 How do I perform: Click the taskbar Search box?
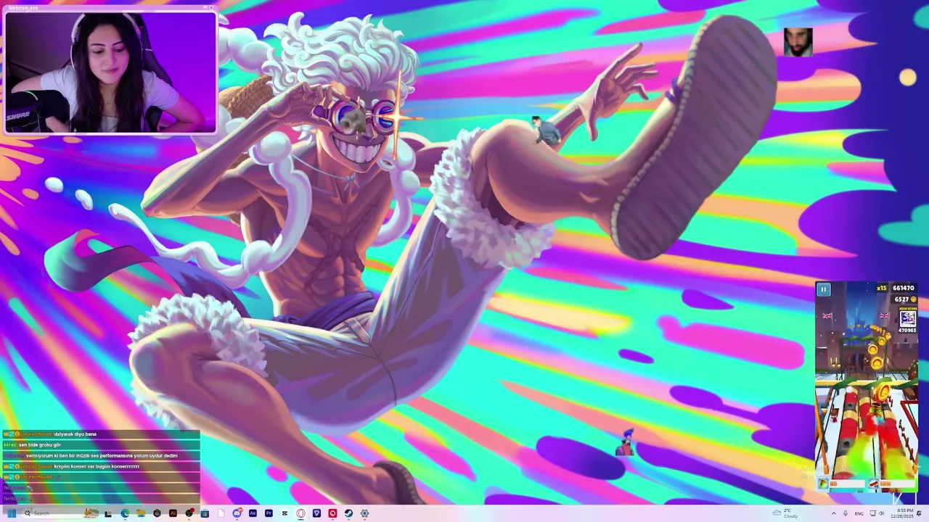click(60, 513)
